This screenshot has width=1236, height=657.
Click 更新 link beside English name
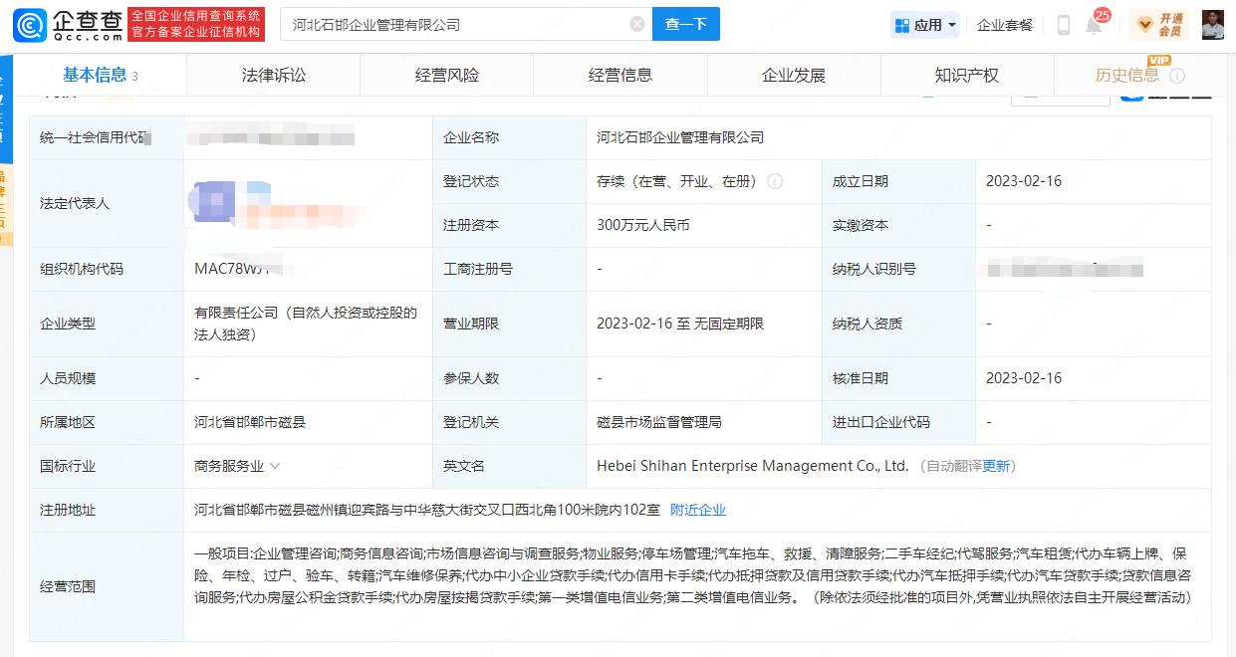coord(996,466)
